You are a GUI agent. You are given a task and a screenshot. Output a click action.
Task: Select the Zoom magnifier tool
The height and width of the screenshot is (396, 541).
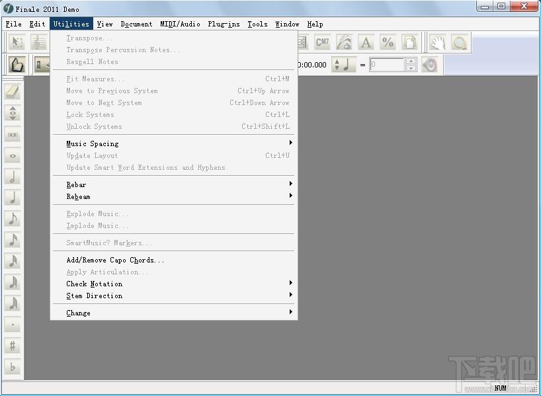460,42
